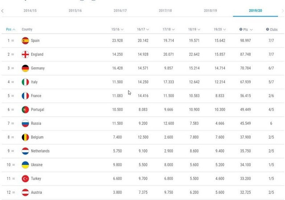Click the info icon beside Pts

[241, 29]
